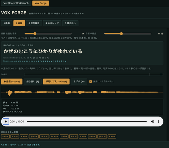Click the クリップ 0 サンプル stat
The image size is (169, 148).
coord(13,112)
